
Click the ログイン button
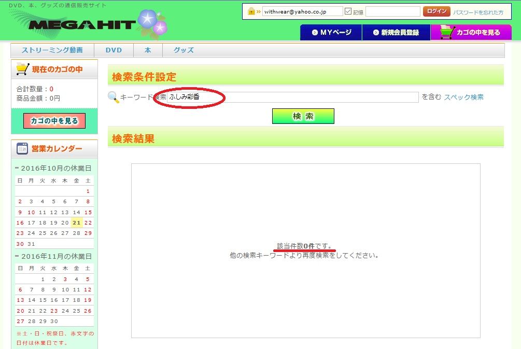[x=436, y=11]
